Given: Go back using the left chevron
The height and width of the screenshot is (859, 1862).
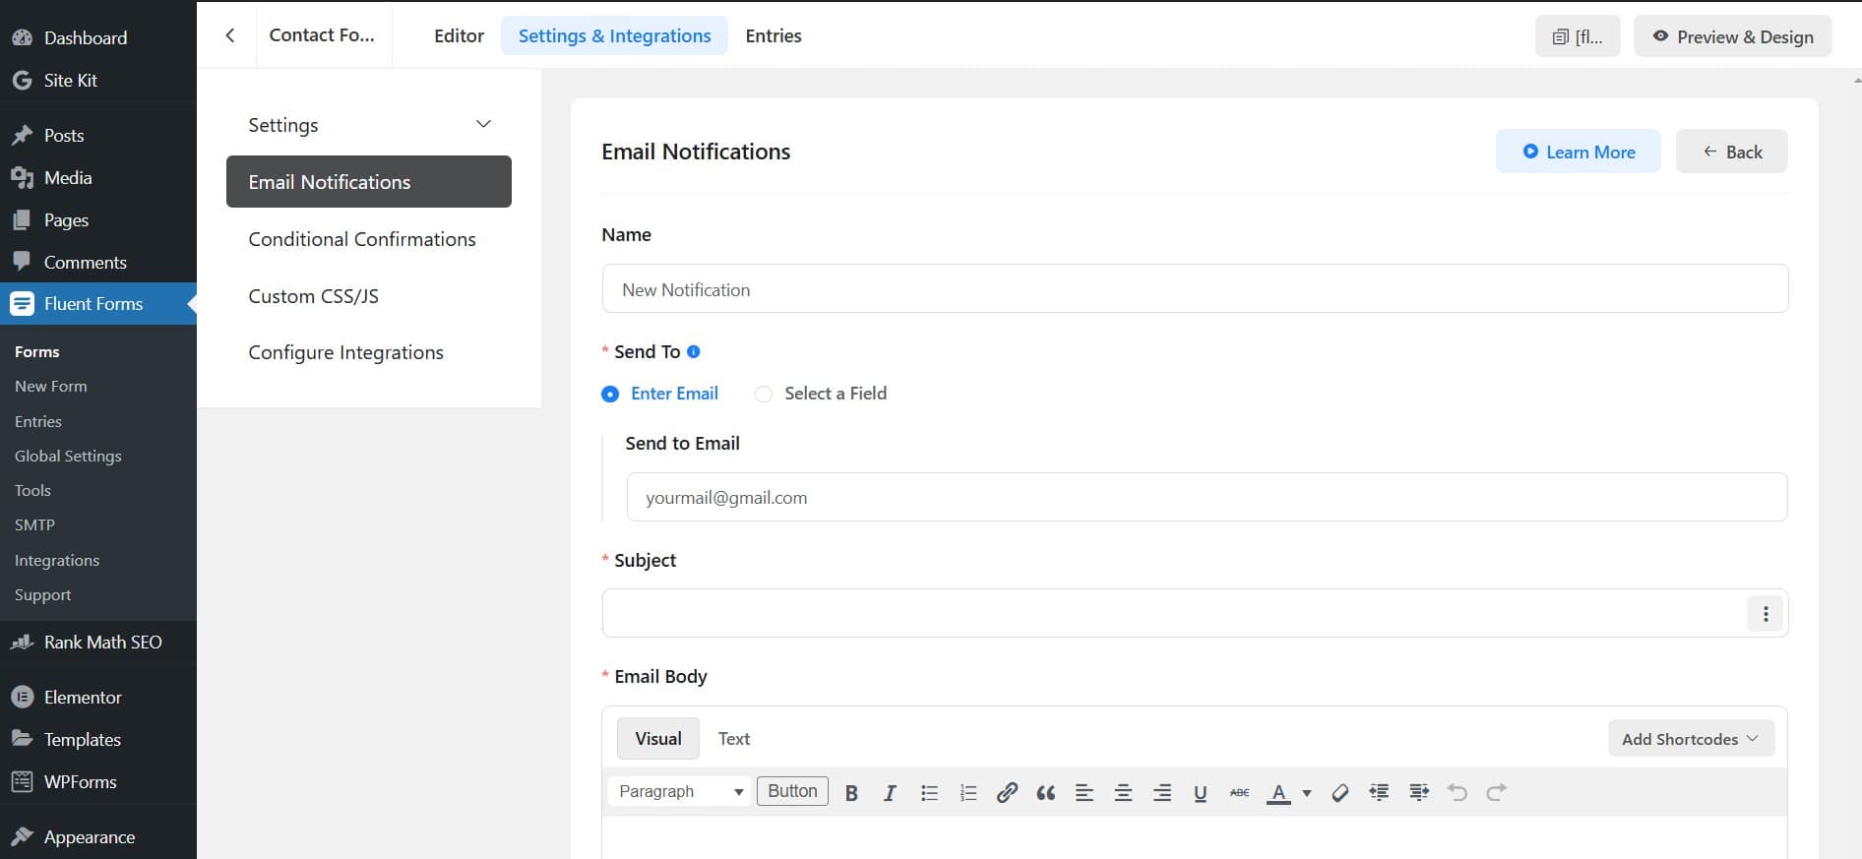Looking at the screenshot, I should point(230,35).
